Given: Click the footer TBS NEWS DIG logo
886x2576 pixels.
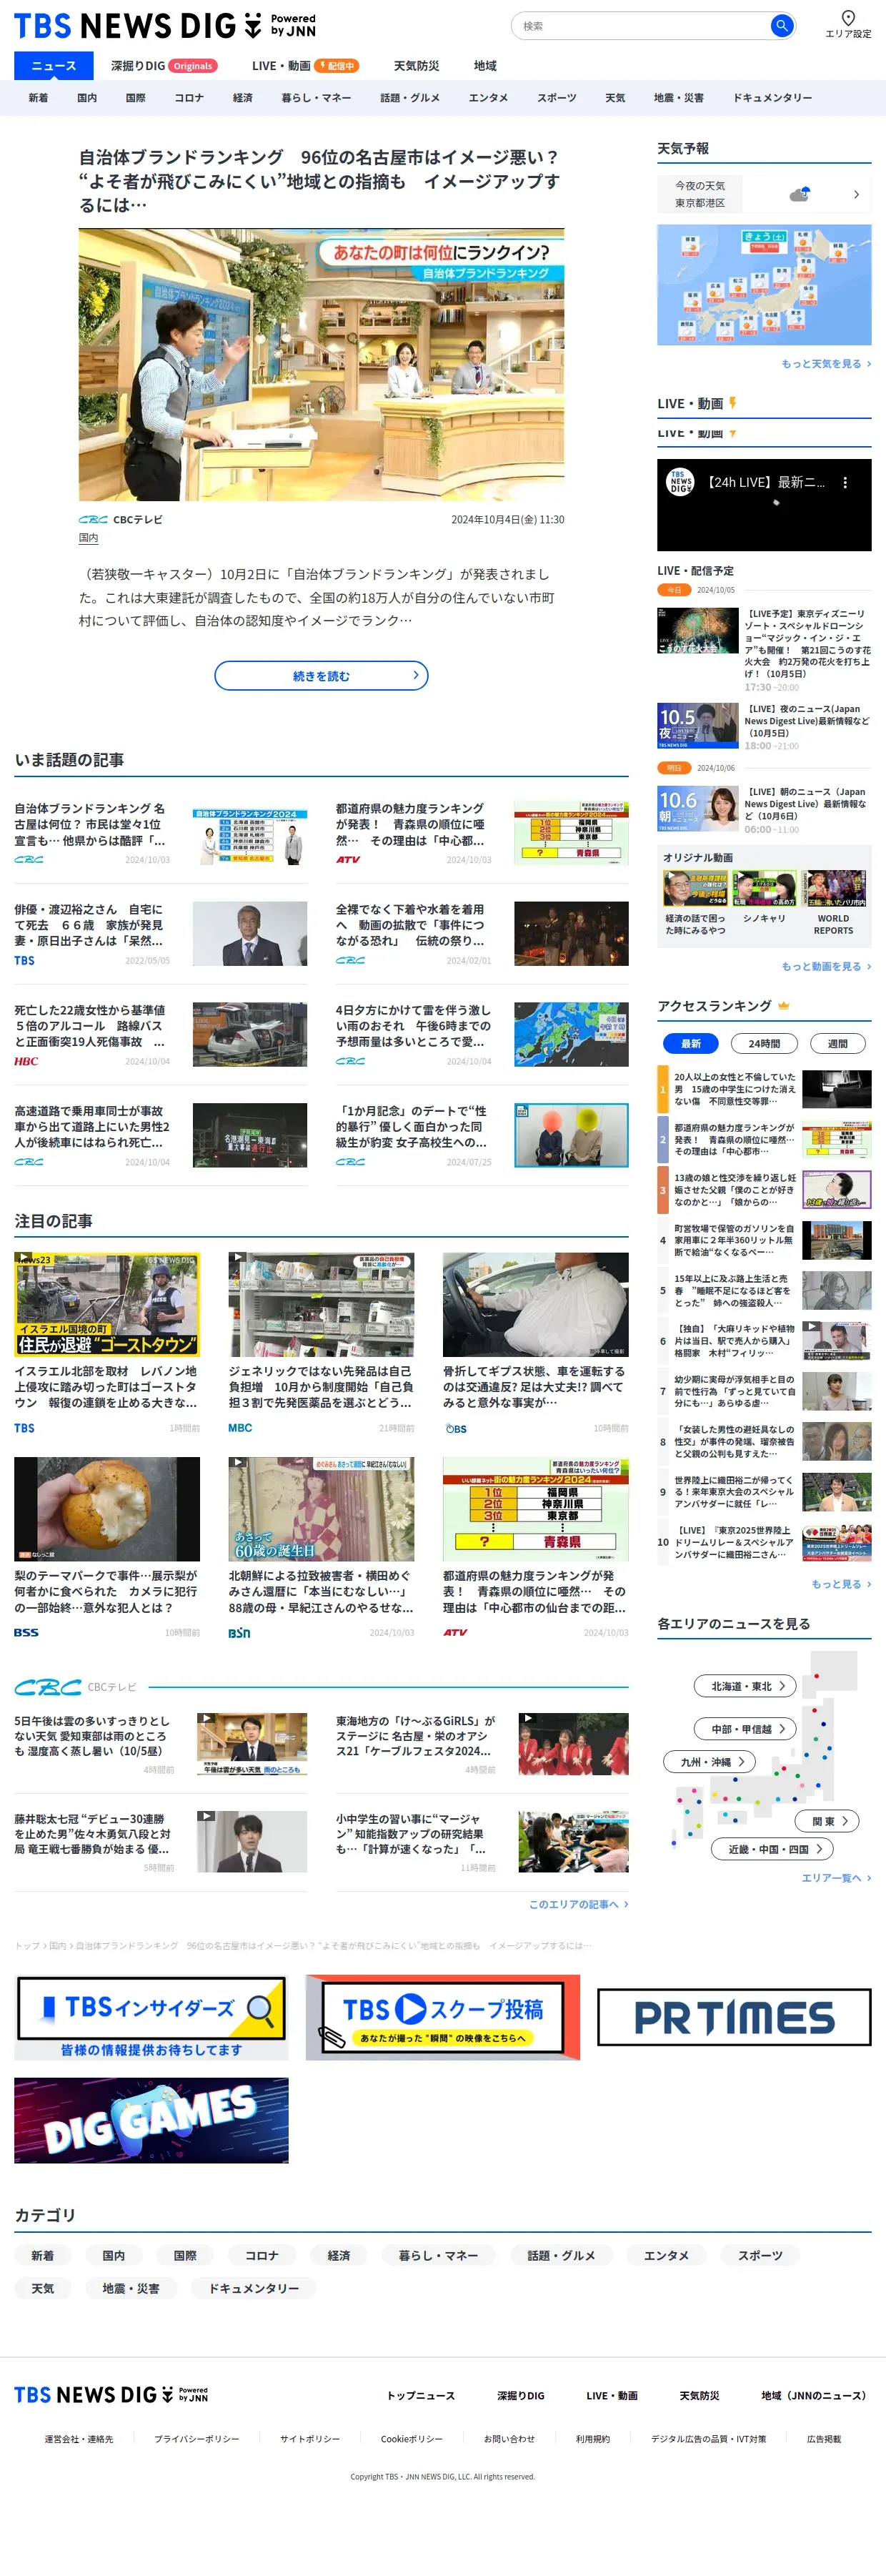Looking at the screenshot, I should [x=111, y=2394].
